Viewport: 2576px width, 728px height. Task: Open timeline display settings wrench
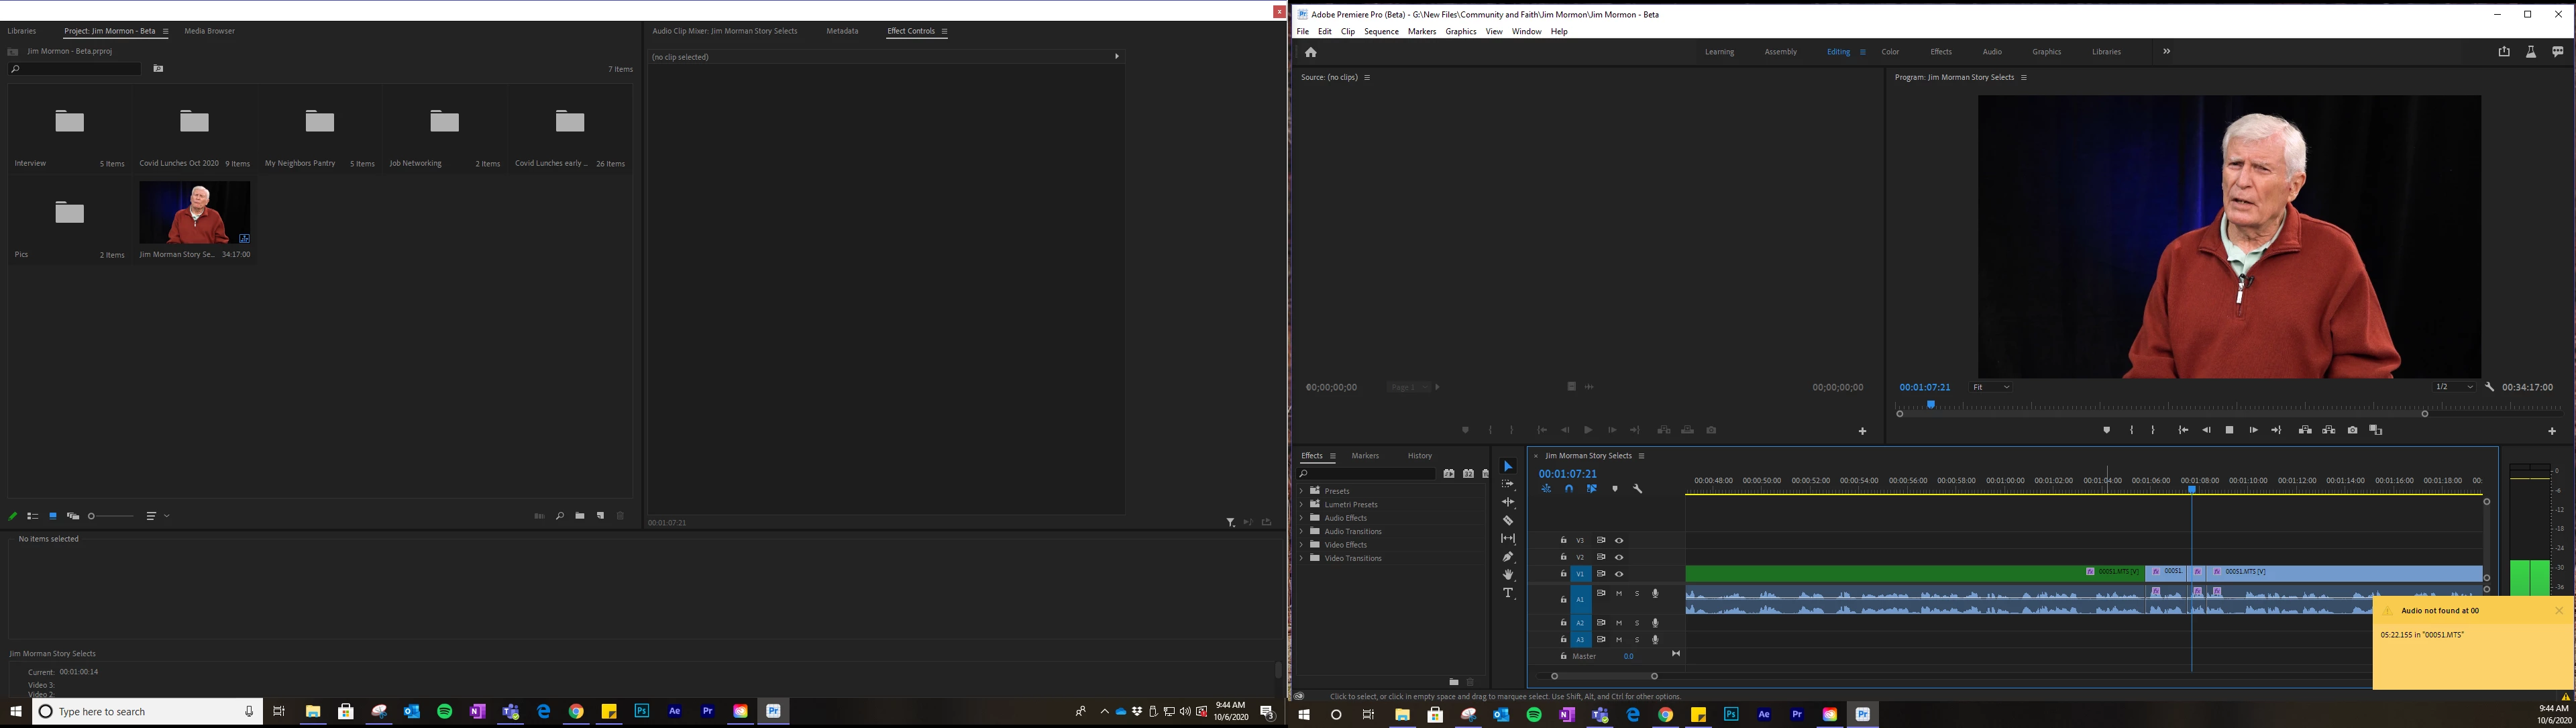coord(1637,489)
